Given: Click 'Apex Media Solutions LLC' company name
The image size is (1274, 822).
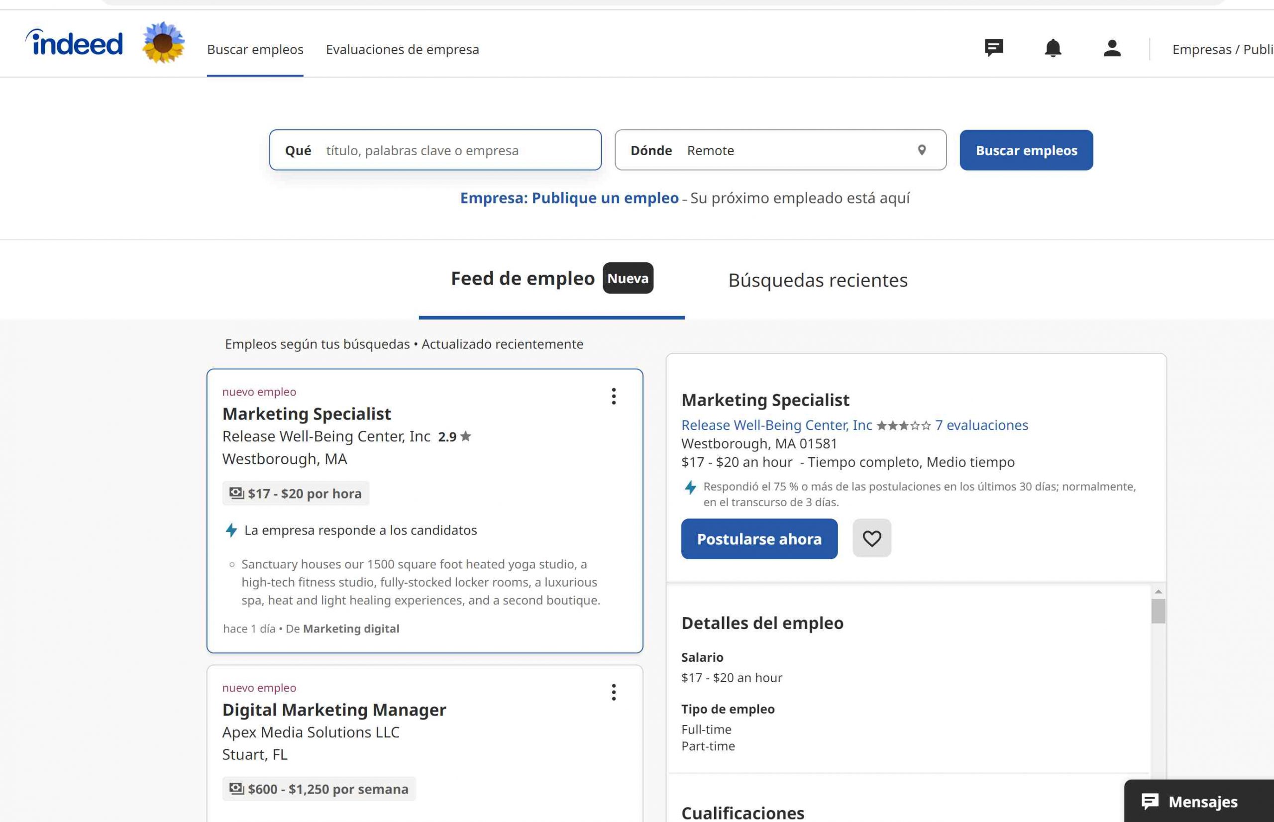Looking at the screenshot, I should pyautogui.click(x=311, y=732).
